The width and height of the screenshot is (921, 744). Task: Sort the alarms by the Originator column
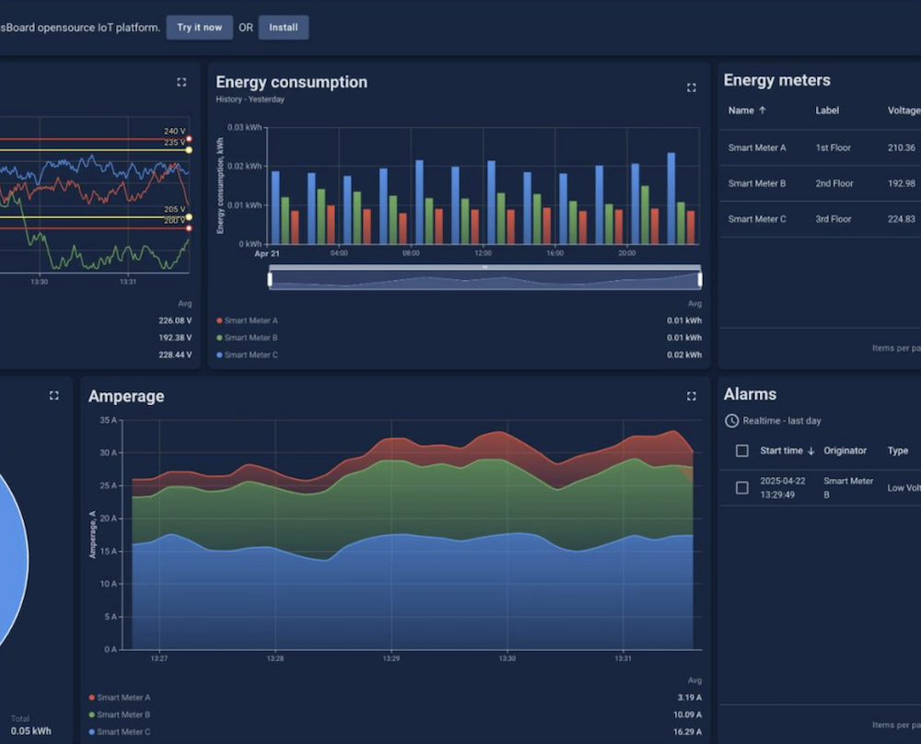coord(845,451)
